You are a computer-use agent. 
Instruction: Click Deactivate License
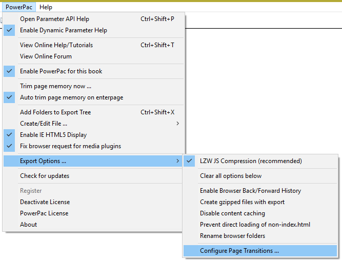pos(93,202)
